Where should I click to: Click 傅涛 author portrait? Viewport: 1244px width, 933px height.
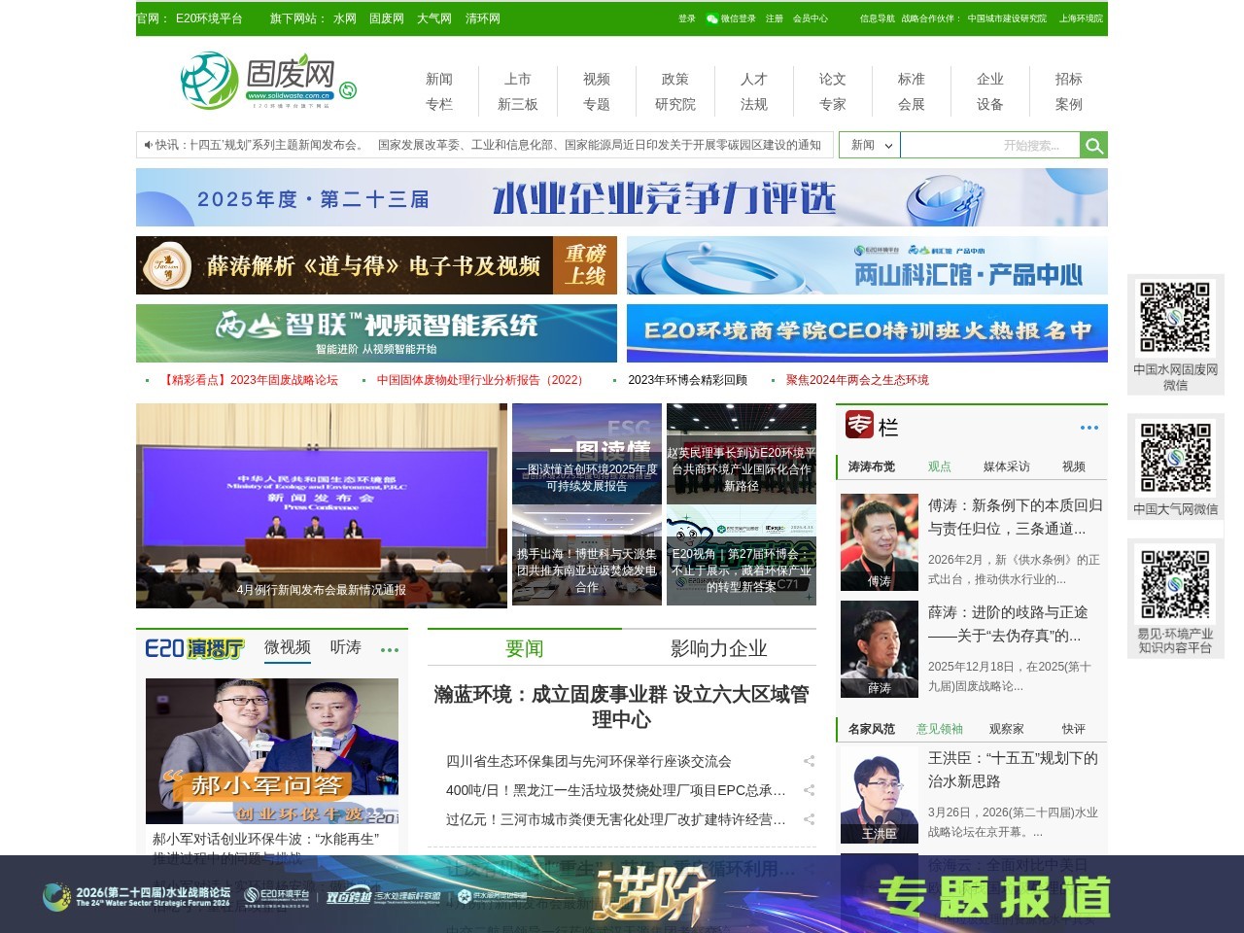tap(880, 542)
